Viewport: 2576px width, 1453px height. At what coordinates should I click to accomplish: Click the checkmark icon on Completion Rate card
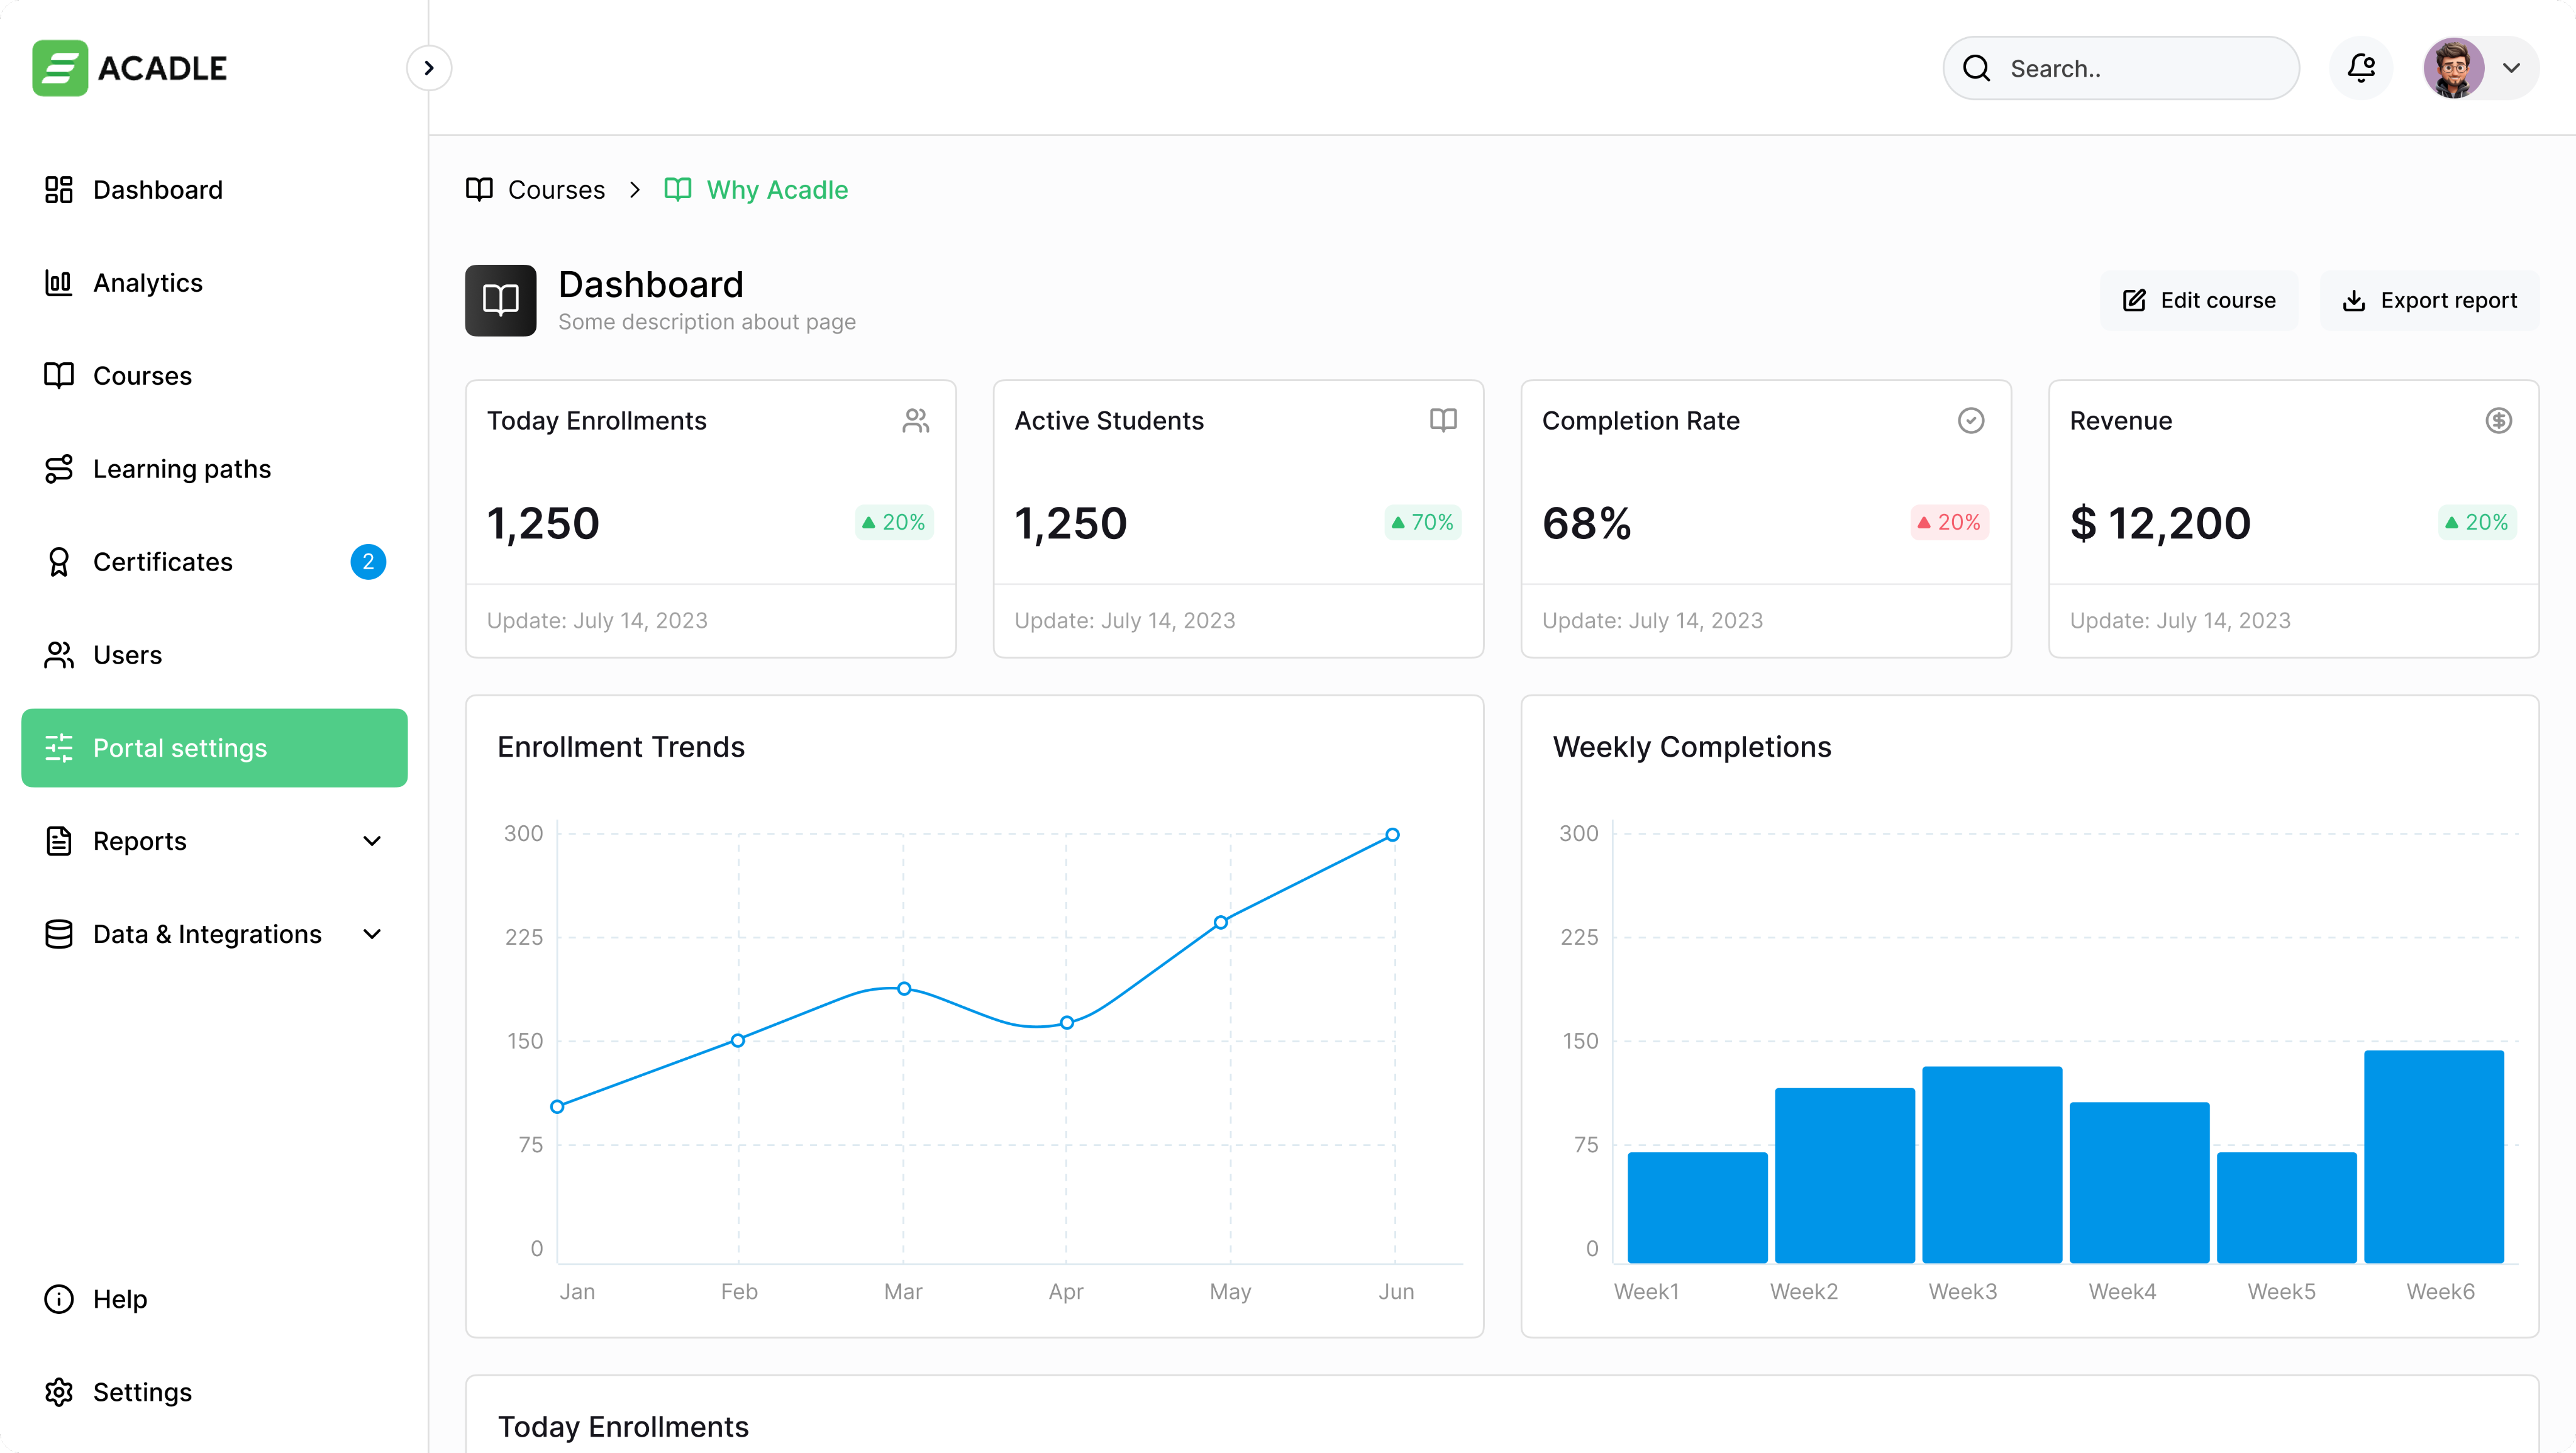(1970, 421)
